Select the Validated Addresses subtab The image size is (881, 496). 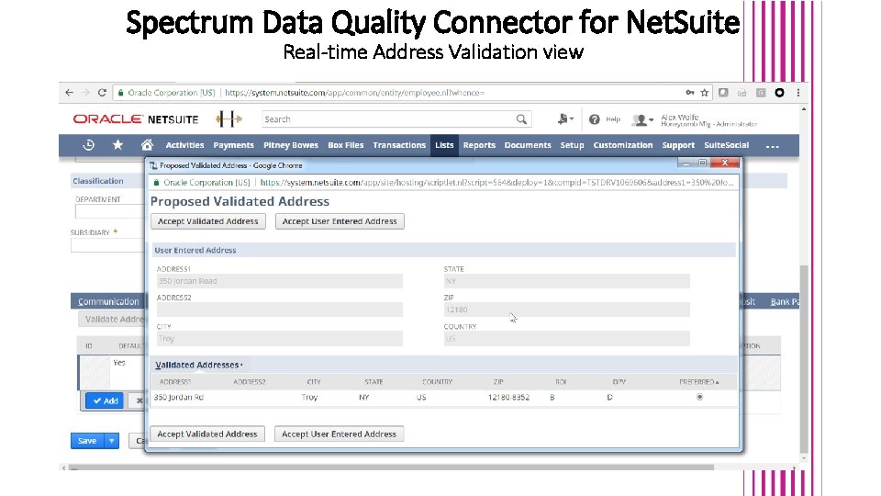(x=197, y=365)
